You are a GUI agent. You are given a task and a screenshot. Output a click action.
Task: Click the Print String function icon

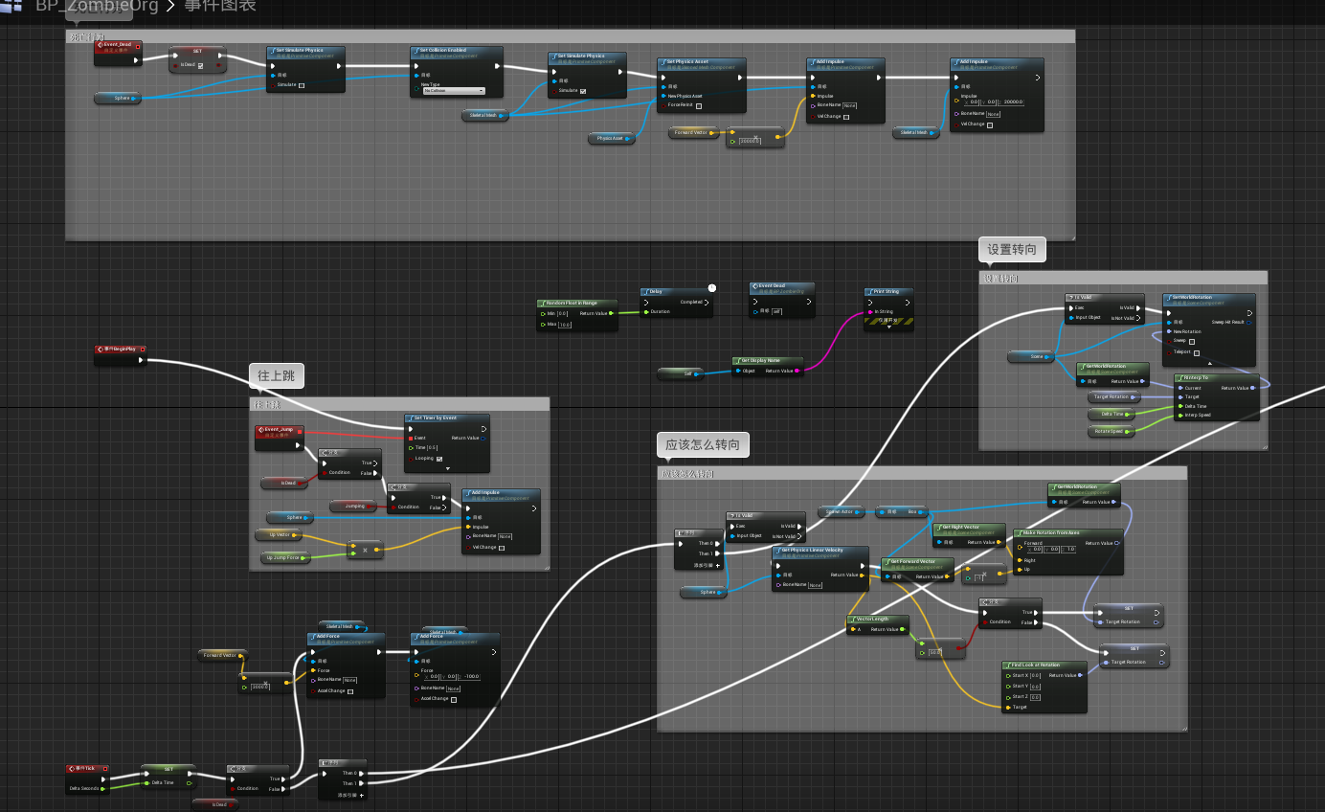click(868, 291)
